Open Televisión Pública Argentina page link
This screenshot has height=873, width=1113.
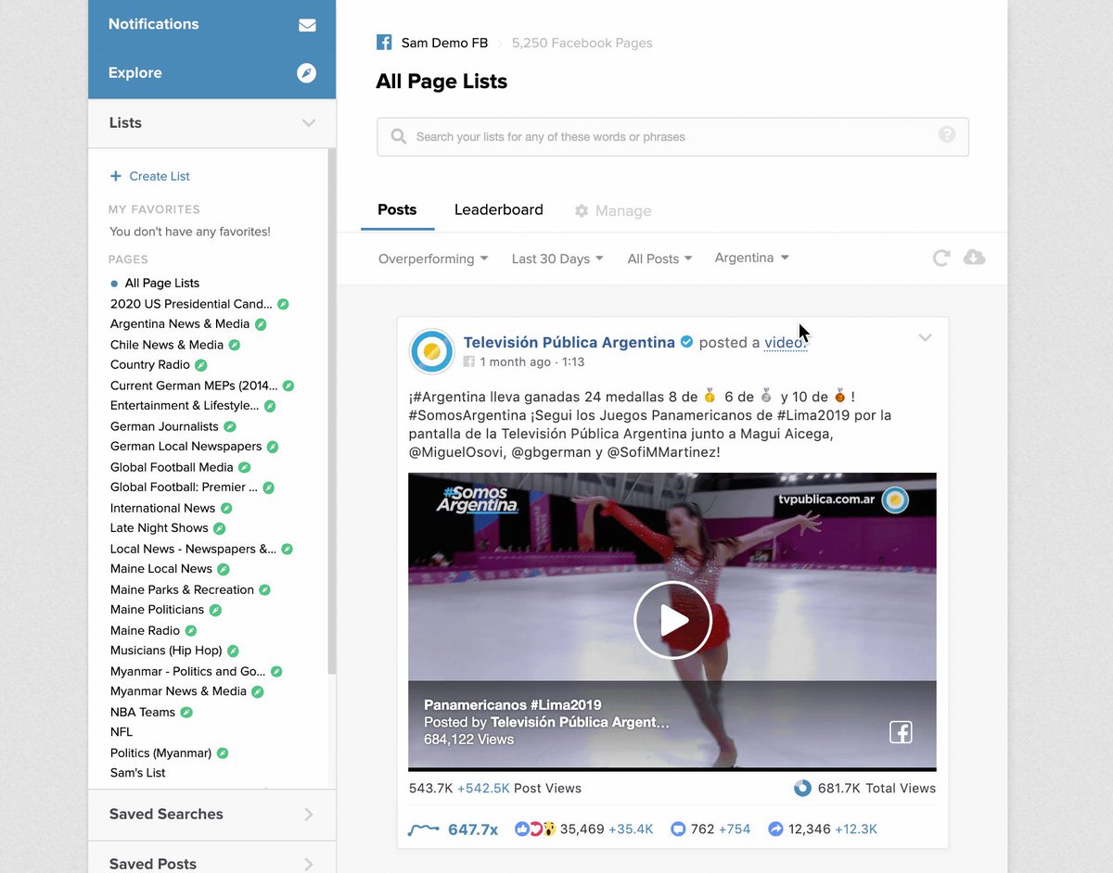coord(569,342)
